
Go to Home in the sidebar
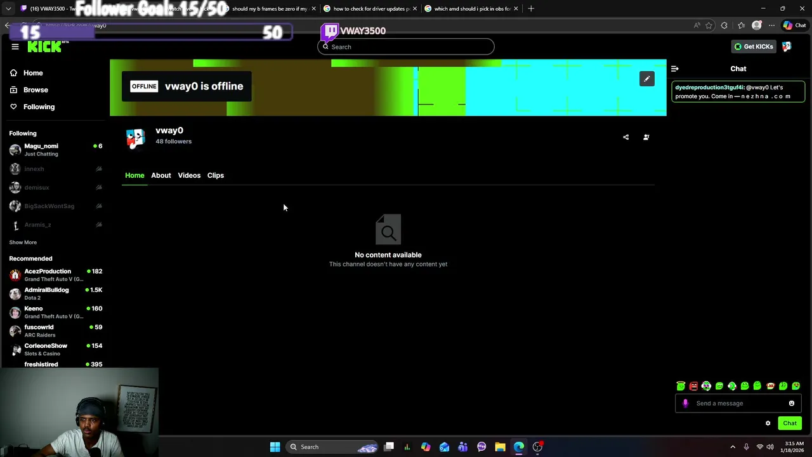27,73
